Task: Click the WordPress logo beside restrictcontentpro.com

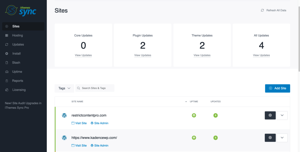Action: [x=64, y=115]
